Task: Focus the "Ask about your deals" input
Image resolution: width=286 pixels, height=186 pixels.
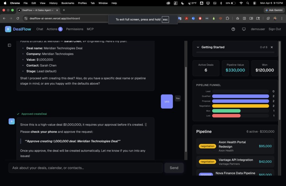Action: (x=86, y=168)
